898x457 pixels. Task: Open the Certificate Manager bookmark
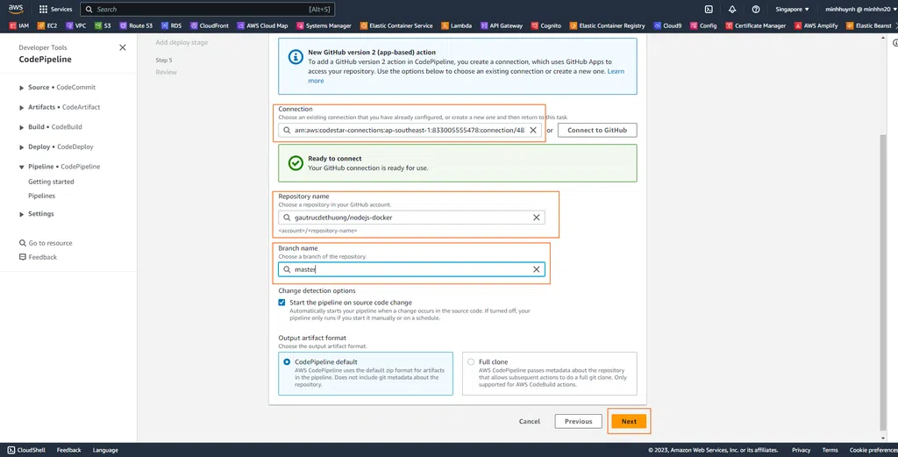757,25
